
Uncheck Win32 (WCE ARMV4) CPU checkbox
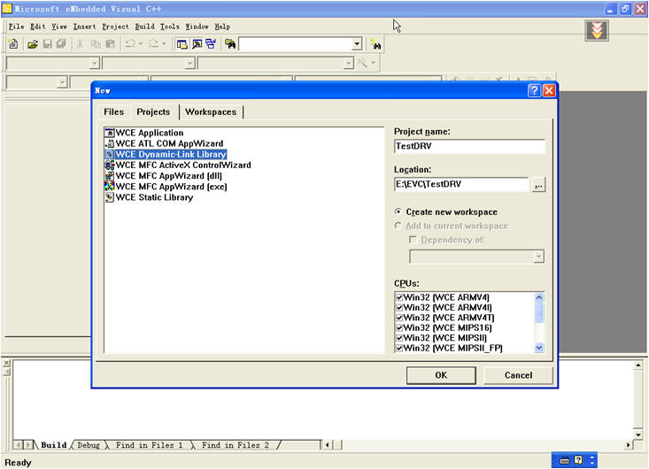pyautogui.click(x=400, y=297)
